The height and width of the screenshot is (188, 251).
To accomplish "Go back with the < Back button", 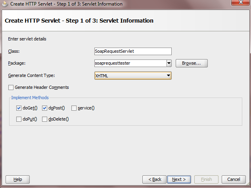I will click(154, 179).
